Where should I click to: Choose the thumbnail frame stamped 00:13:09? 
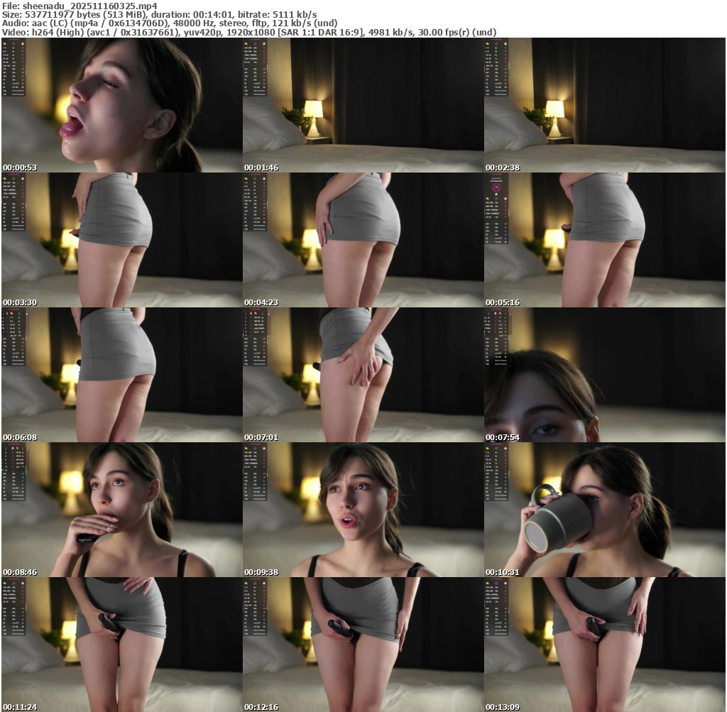pyautogui.click(x=605, y=645)
